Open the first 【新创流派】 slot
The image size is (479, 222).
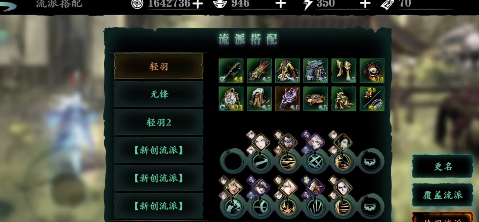(x=158, y=150)
